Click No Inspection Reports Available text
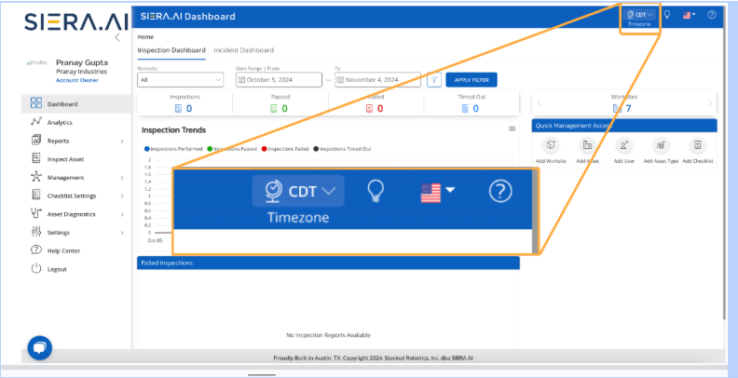This screenshot has width=738, height=378. pos(329,335)
